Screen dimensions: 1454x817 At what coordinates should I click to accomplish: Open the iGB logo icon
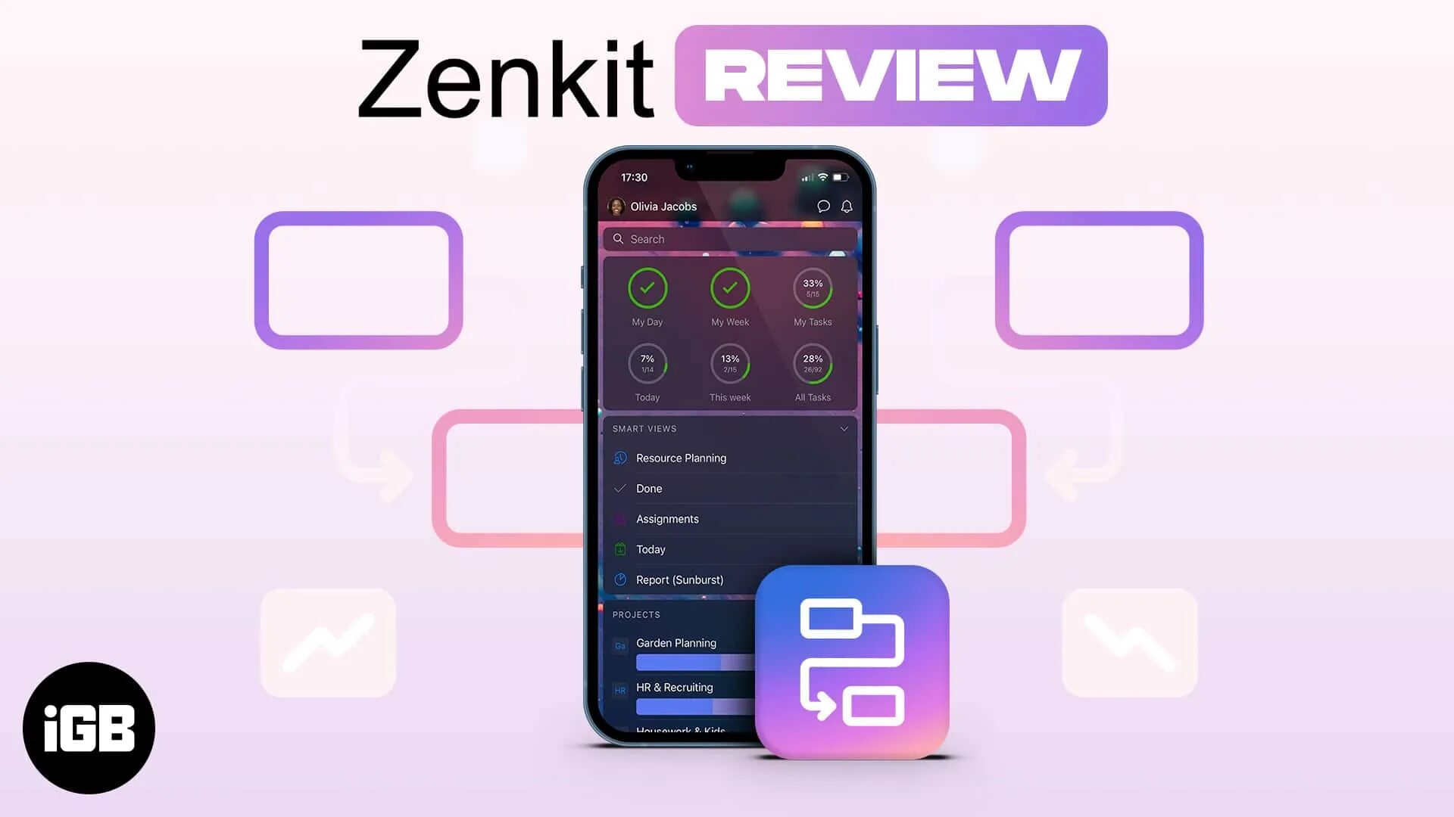click(x=89, y=728)
